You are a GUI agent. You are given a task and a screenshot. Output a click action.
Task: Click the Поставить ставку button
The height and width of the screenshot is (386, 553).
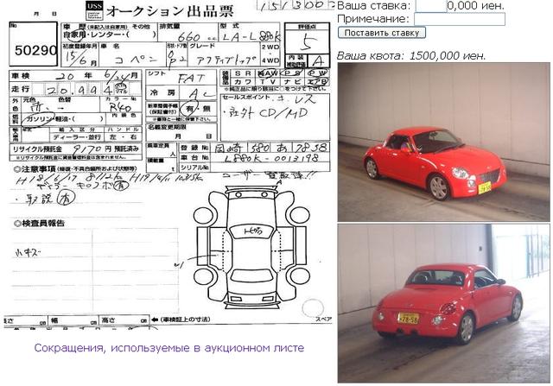pyautogui.click(x=382, y=33)
